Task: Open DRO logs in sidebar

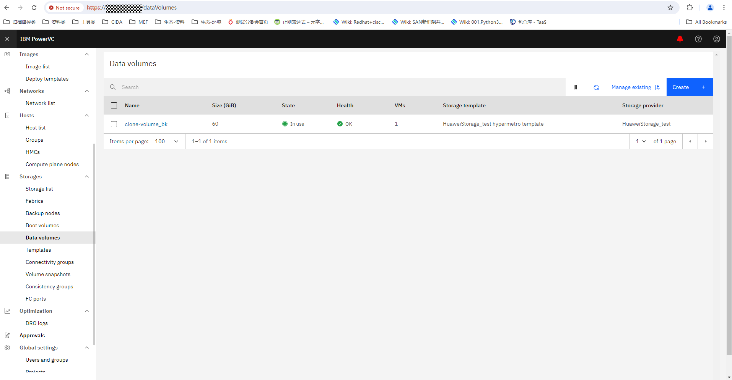Action: click(37, 323)
